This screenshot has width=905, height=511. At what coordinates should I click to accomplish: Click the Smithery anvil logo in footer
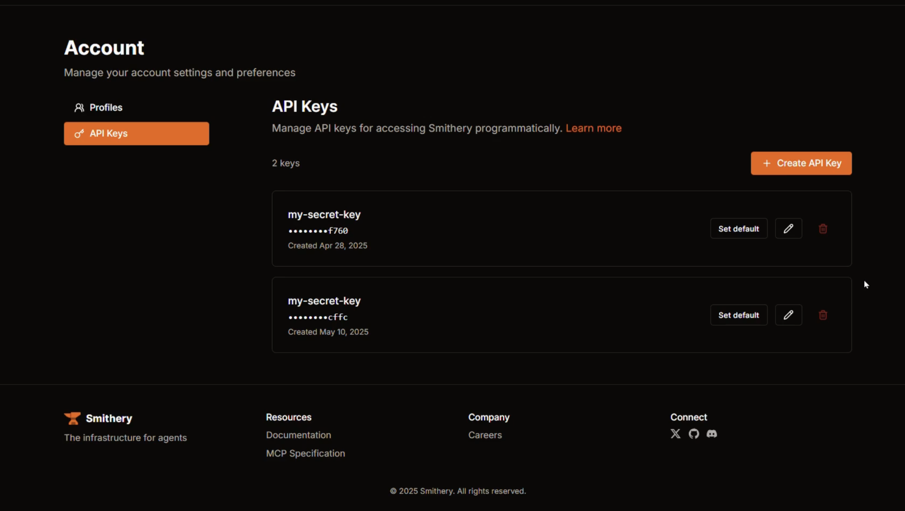point(72,418)
